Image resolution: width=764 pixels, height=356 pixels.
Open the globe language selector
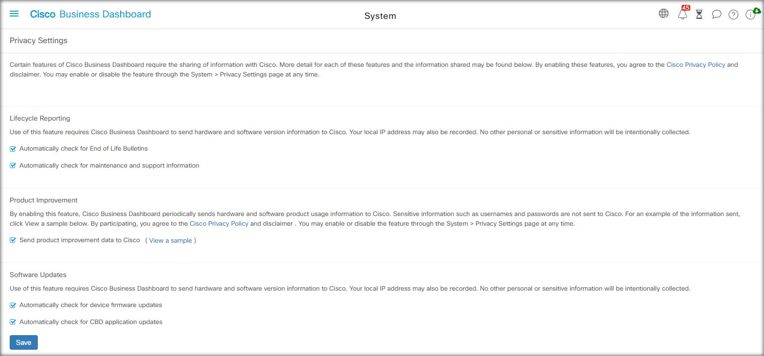point(664,14)
